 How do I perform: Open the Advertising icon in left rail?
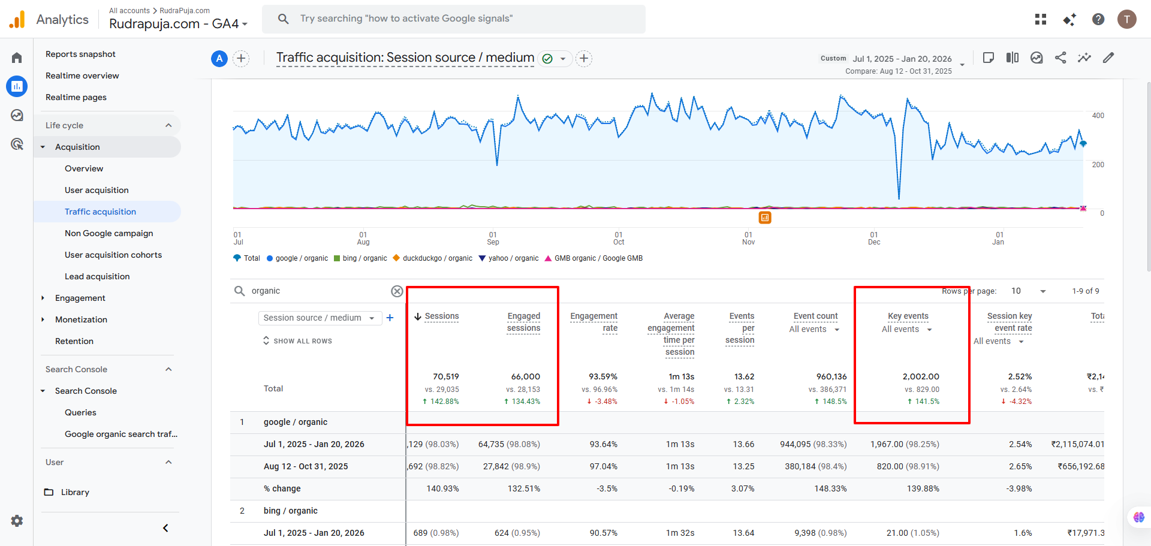click(17, 144)
